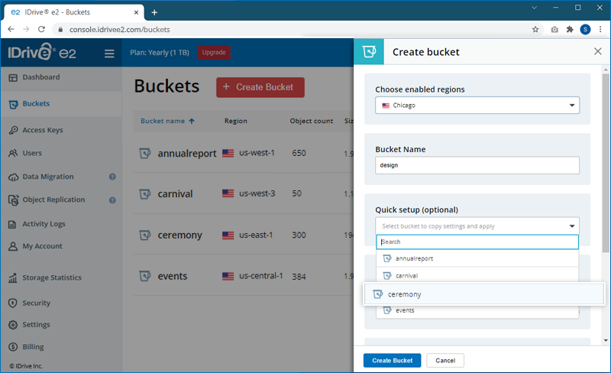The width and height of the screenshot is (611, 373).
Task: Bookmark this page with star icon
Action: pos(535,30)
